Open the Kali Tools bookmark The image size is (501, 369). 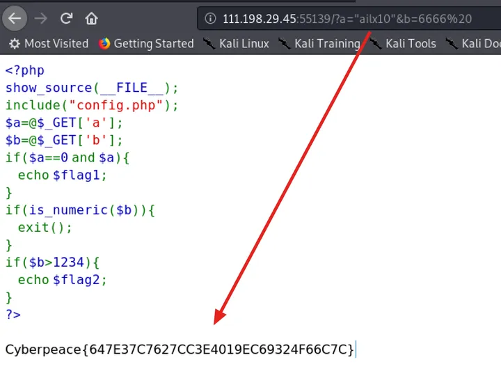tap(403, 43)
